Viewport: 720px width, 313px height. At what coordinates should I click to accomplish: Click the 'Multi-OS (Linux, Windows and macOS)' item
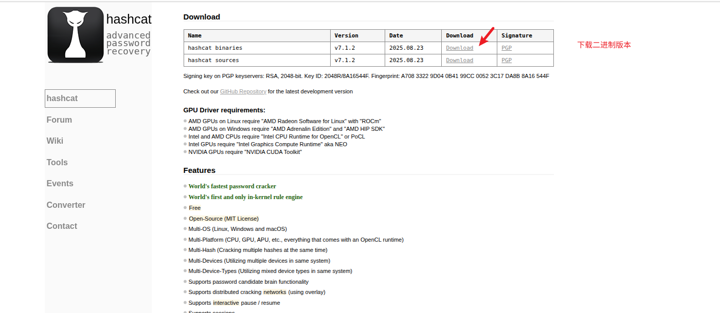click(238, 229)
